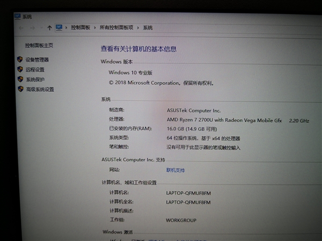Click the System window title icon
The height and width of the screenshot is (241, 322).
18,16
